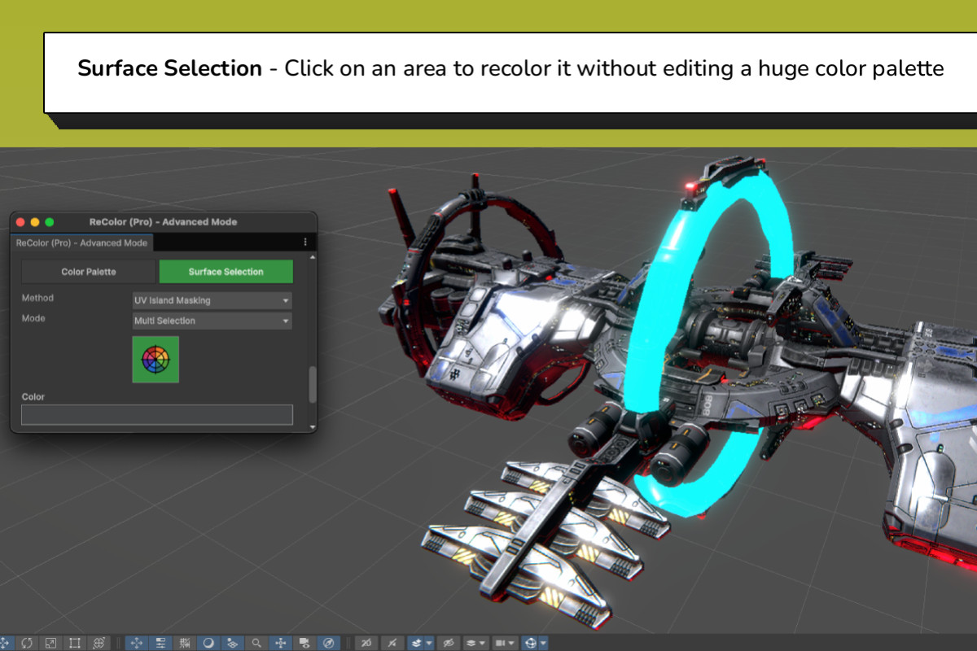Click the magnifier search icon
977x651 pixels.
[256, 643]
